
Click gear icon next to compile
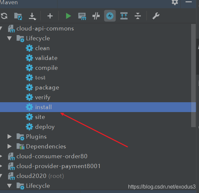tap(30, 68)
